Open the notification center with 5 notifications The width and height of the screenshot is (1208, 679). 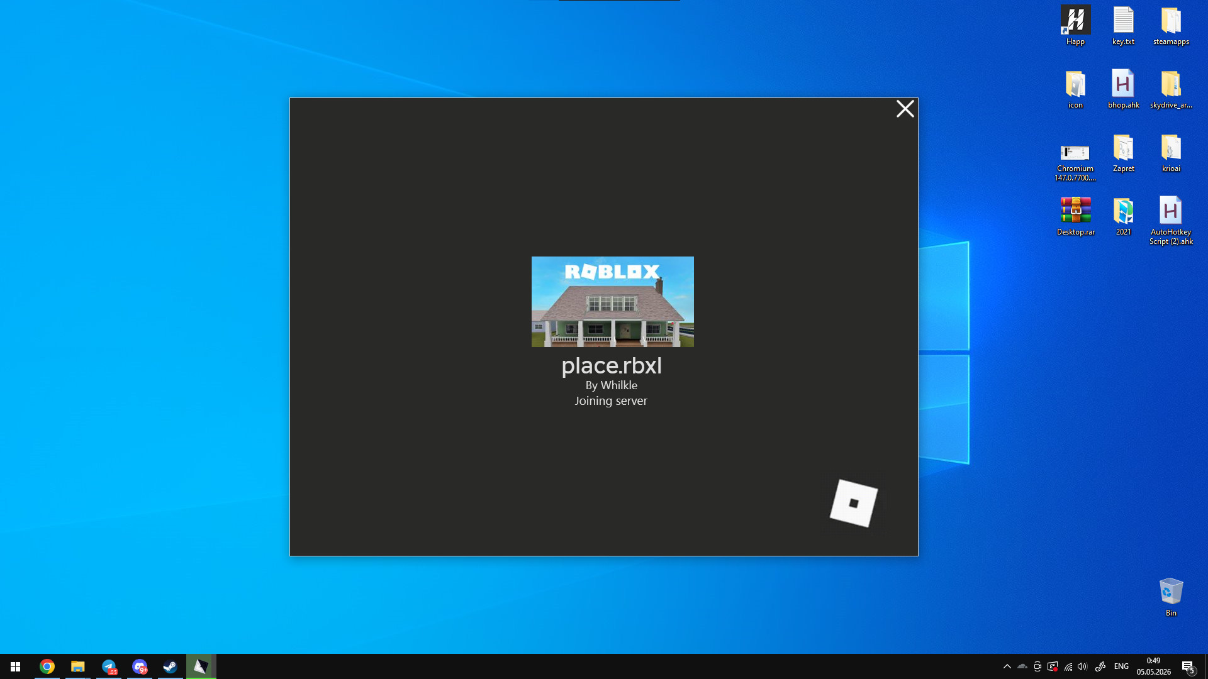pos(1188,666)
